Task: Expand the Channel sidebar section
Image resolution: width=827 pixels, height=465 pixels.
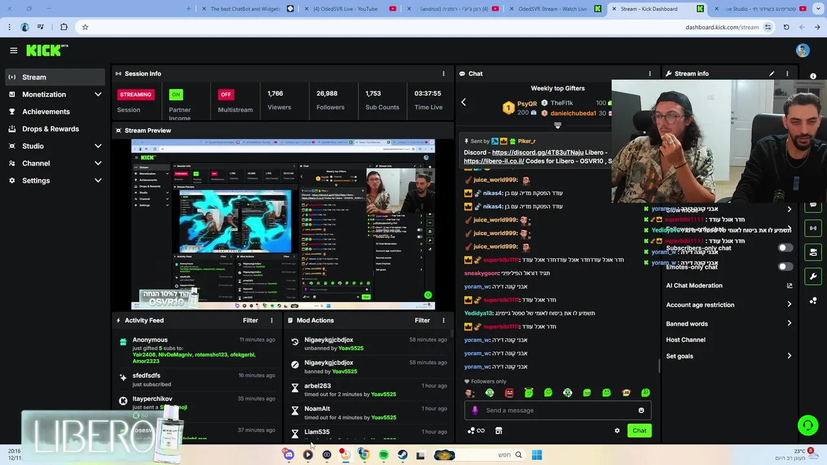Action: coord(98,163)
